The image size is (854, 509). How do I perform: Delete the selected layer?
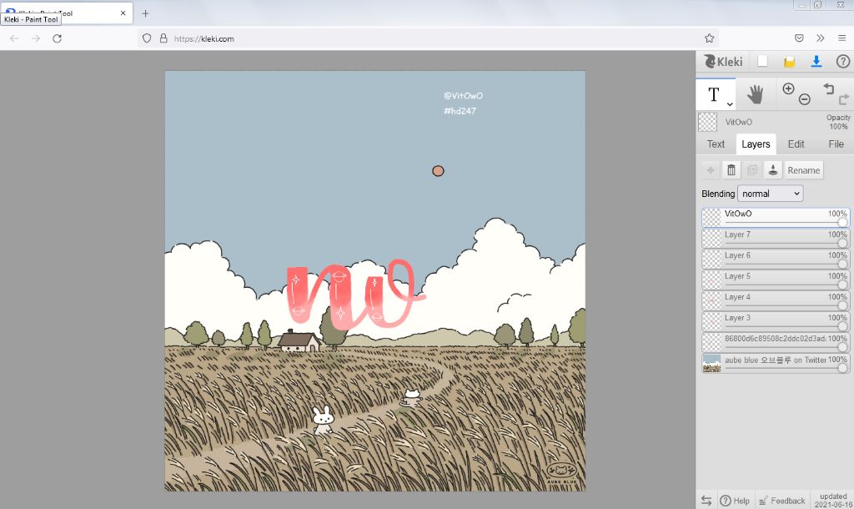pos(731,170)
